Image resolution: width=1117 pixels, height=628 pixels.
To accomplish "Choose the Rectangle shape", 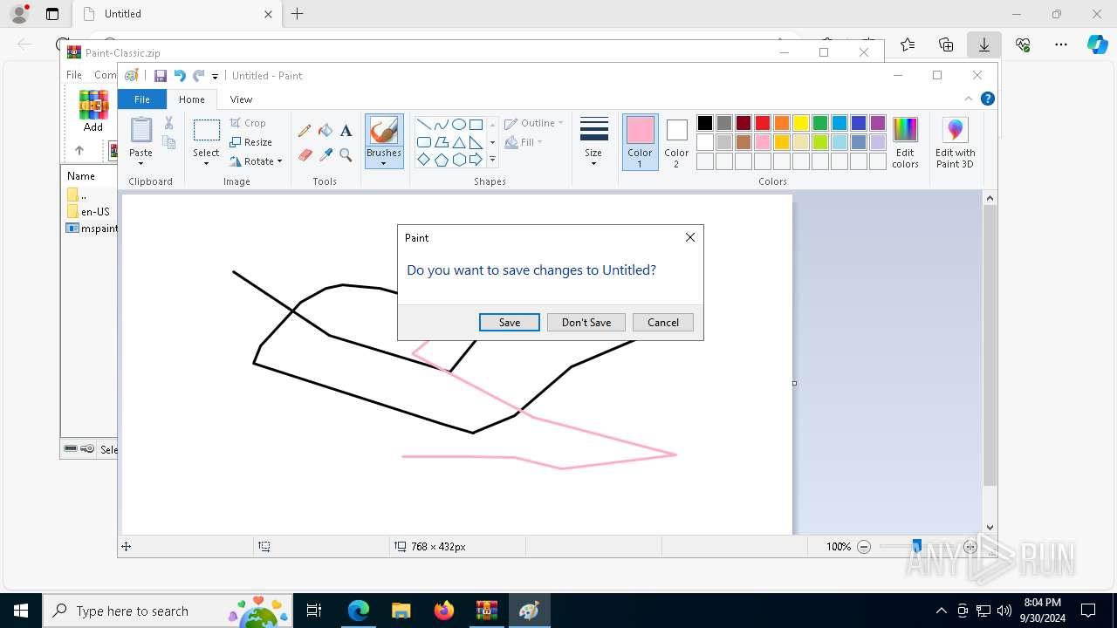I will (476, 125).
